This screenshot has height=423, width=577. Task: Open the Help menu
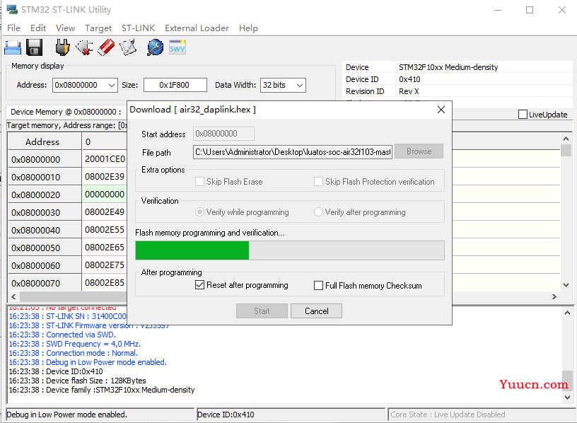(x=248, y=28)
